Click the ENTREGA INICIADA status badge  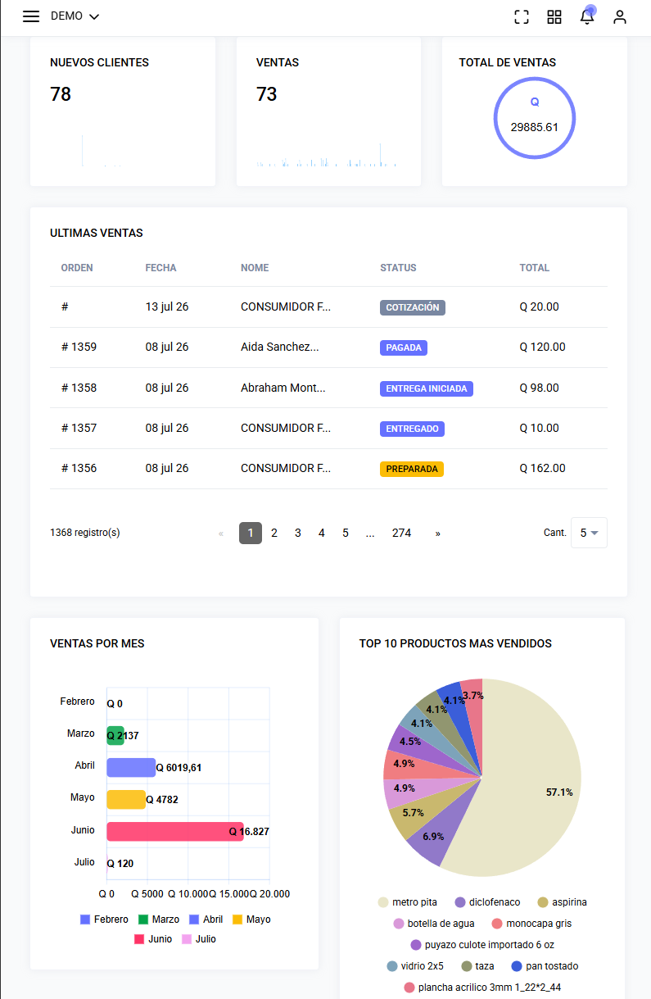tap(427, 388)
